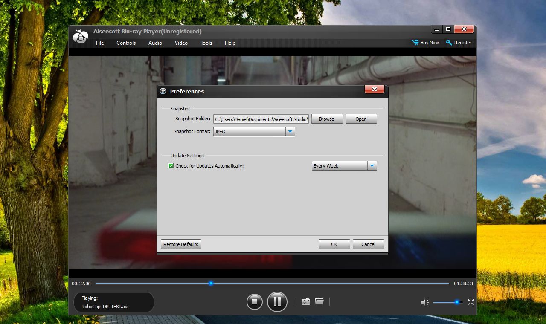Image resolution: width=546 pixels, height=324 pixels.
Task: Click the playback progress slider handle
Action: pyautogui.click(x=211, y=283)
